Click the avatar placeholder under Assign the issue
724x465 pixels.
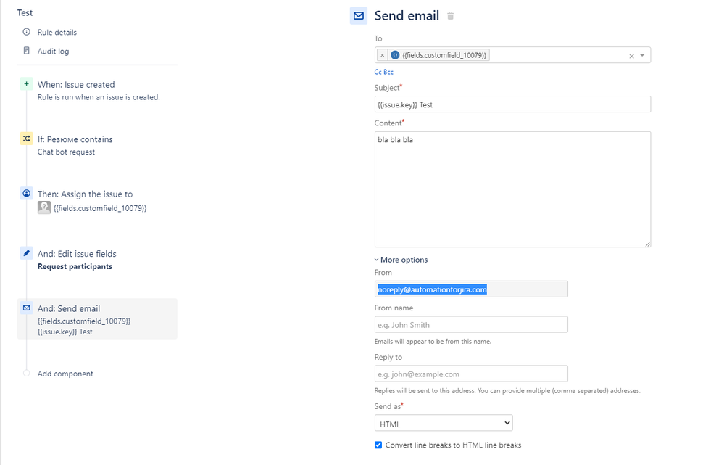[44, 207]
